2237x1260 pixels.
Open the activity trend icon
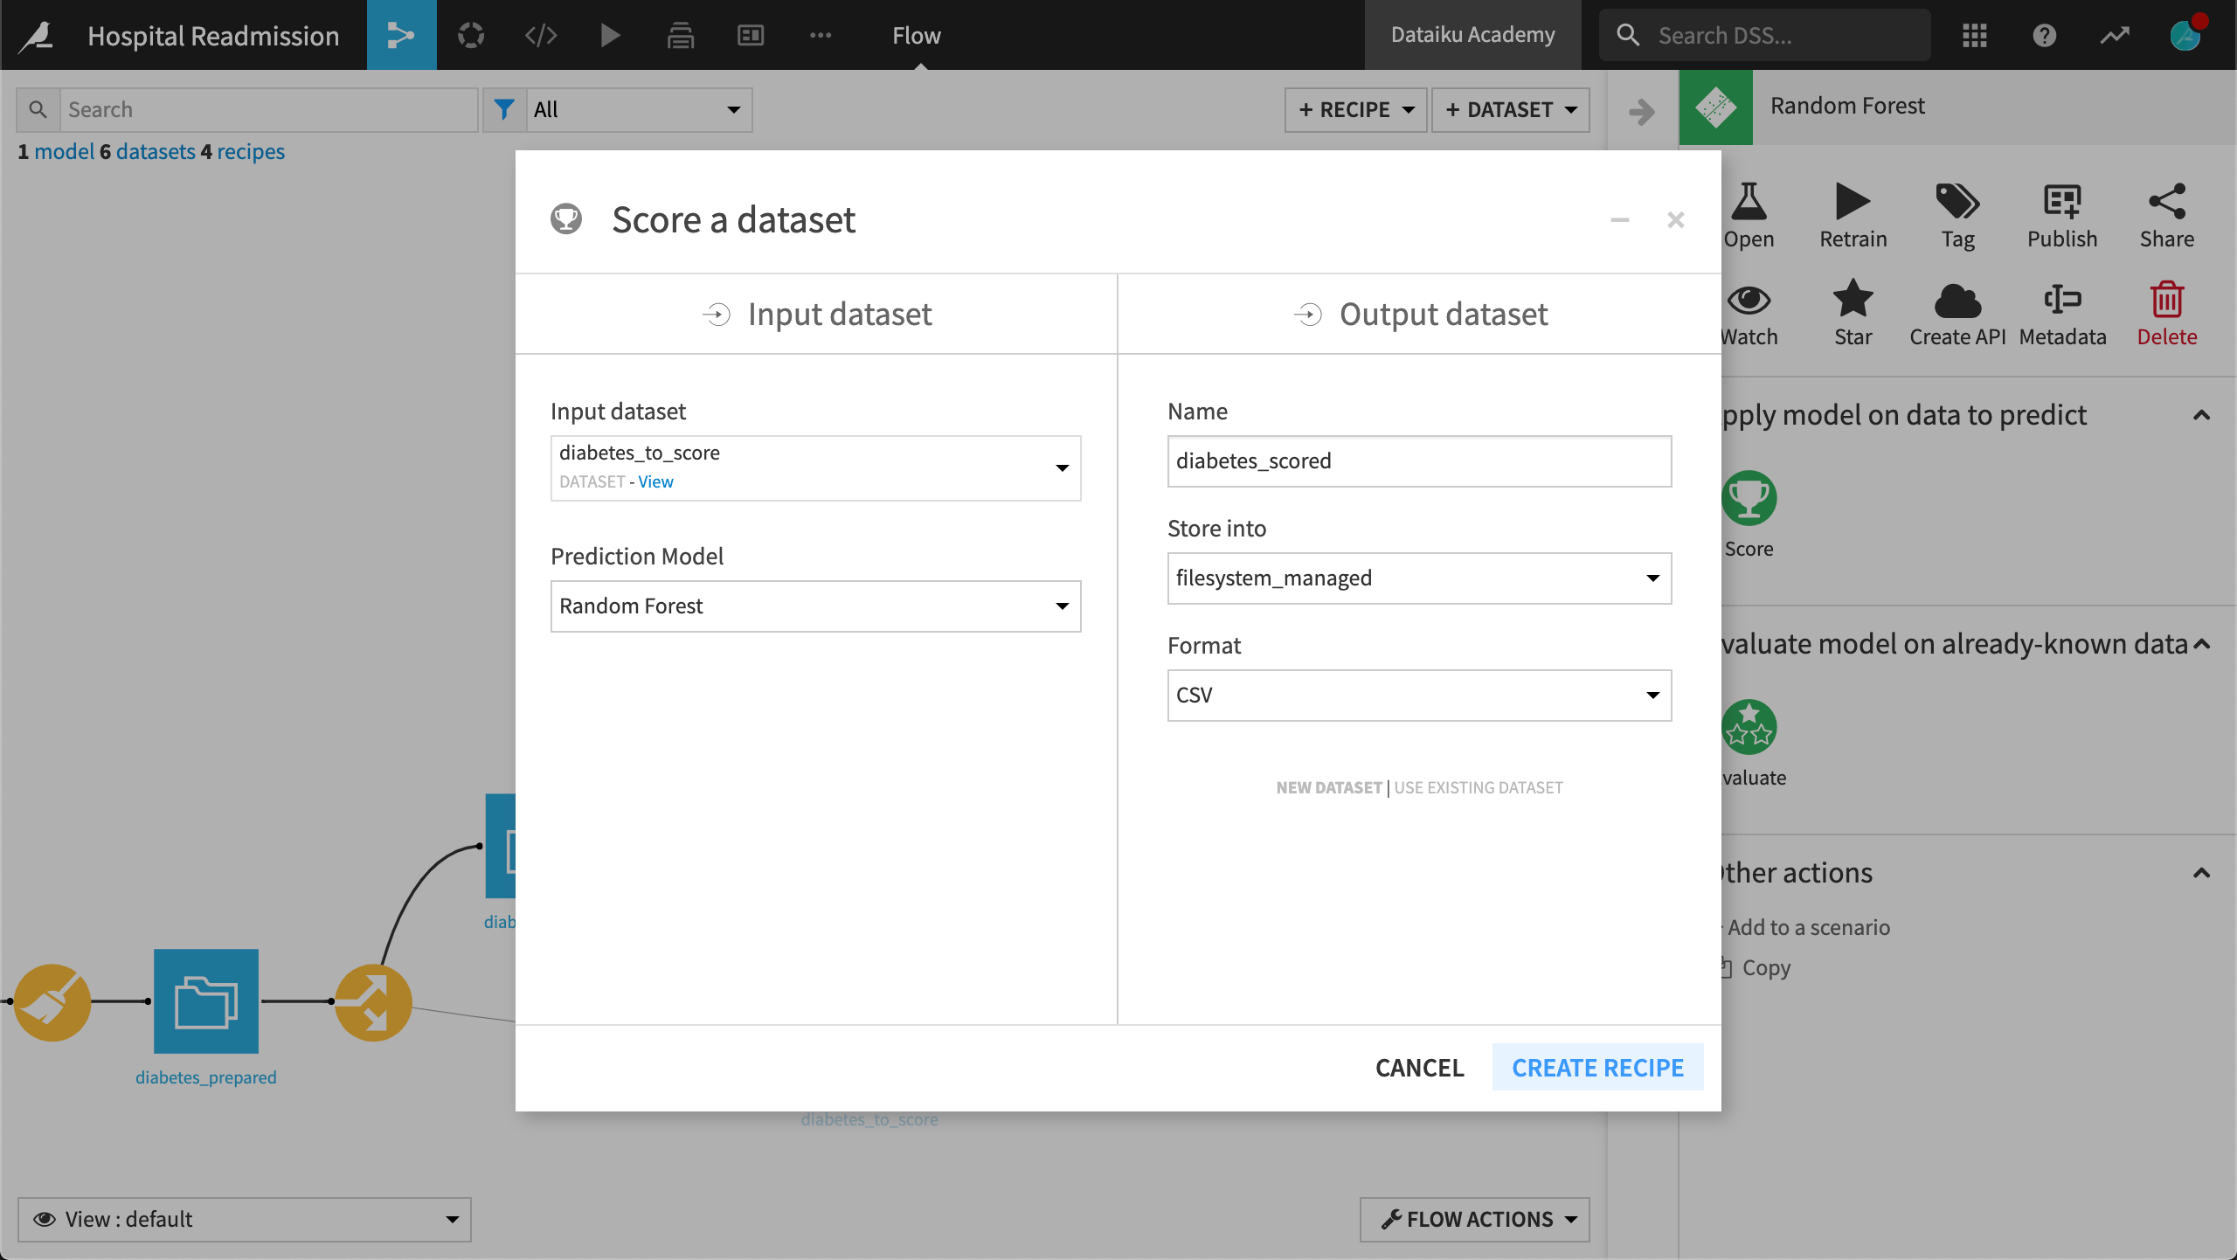pyautogui.click(x=2115, y=35)
